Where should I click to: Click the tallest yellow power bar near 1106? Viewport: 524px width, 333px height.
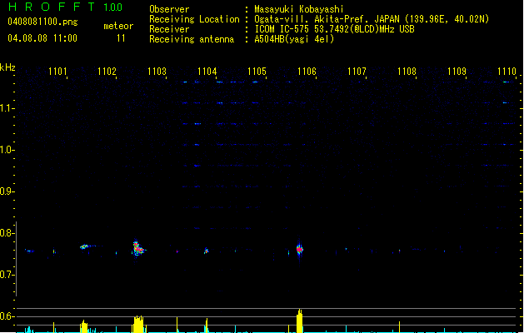tap(299, 321)
